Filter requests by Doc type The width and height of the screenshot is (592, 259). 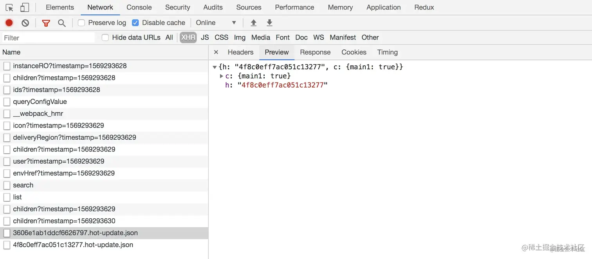pyautogui.click(x=301, y=38)
